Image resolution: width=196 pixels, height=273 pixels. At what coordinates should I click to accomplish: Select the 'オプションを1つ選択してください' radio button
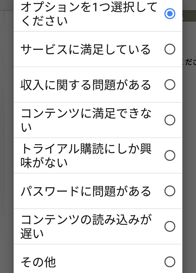coord(170,13)
